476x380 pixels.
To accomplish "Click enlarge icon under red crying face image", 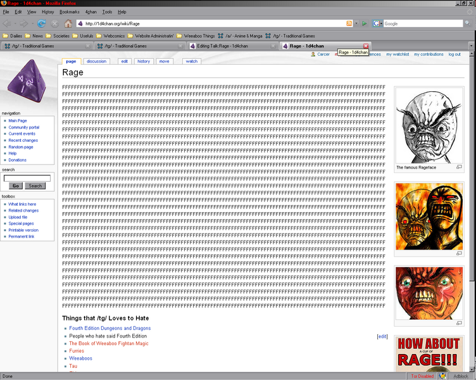I will pos(459,323).
